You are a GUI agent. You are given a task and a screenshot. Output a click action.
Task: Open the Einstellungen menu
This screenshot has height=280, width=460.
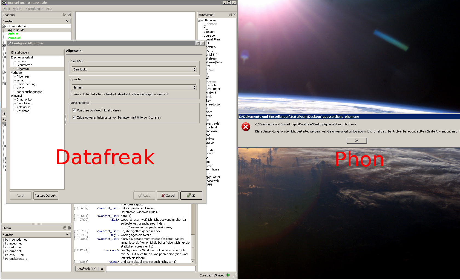click(34, 9)
